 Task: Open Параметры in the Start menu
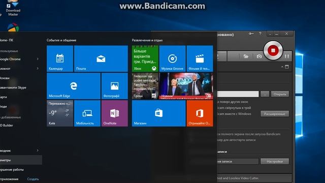point(21,160)
